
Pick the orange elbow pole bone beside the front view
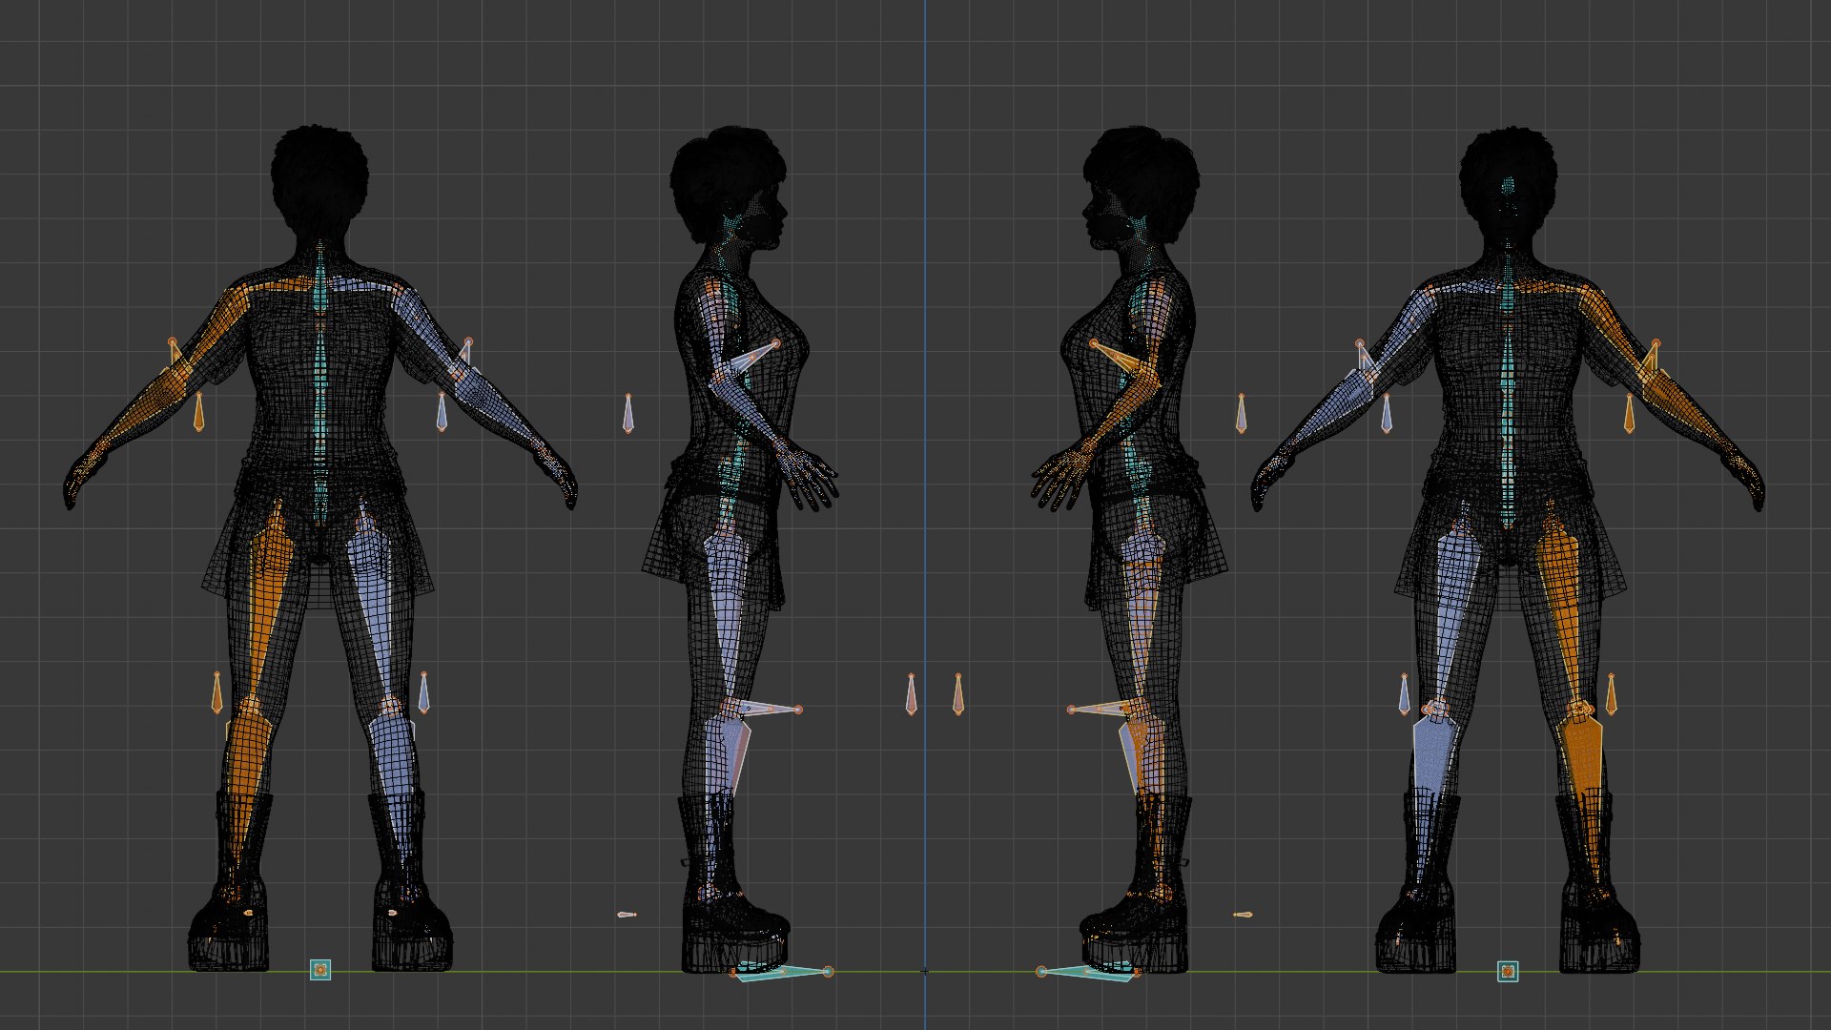1629,412
